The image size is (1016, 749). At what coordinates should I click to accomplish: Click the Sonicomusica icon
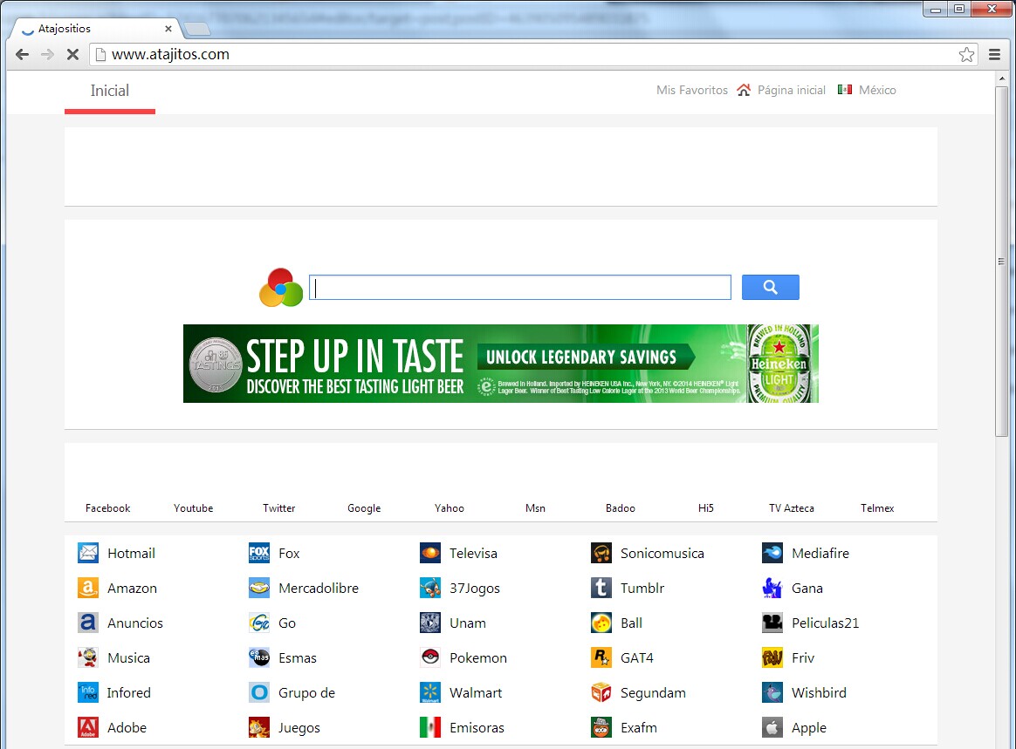(601, 553)
